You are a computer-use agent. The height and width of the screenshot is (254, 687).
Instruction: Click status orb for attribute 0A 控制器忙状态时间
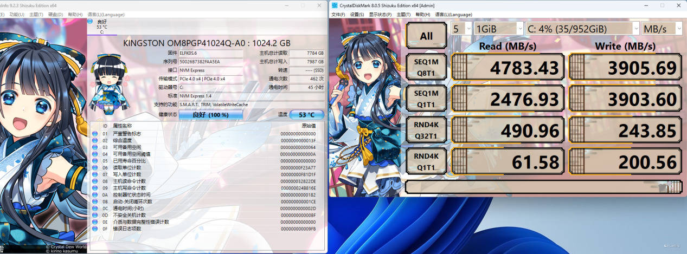point(94,194)
